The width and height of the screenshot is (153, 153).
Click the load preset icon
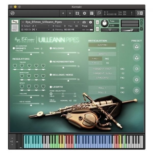pyautogui.click(x=137, y=47)
